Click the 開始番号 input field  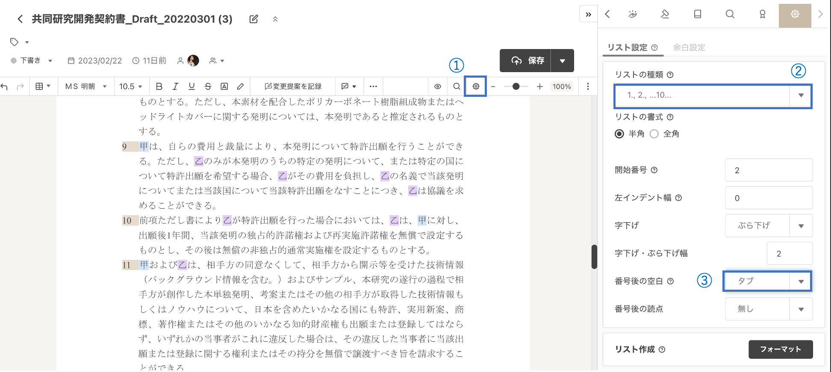click(x=768, y=170)
